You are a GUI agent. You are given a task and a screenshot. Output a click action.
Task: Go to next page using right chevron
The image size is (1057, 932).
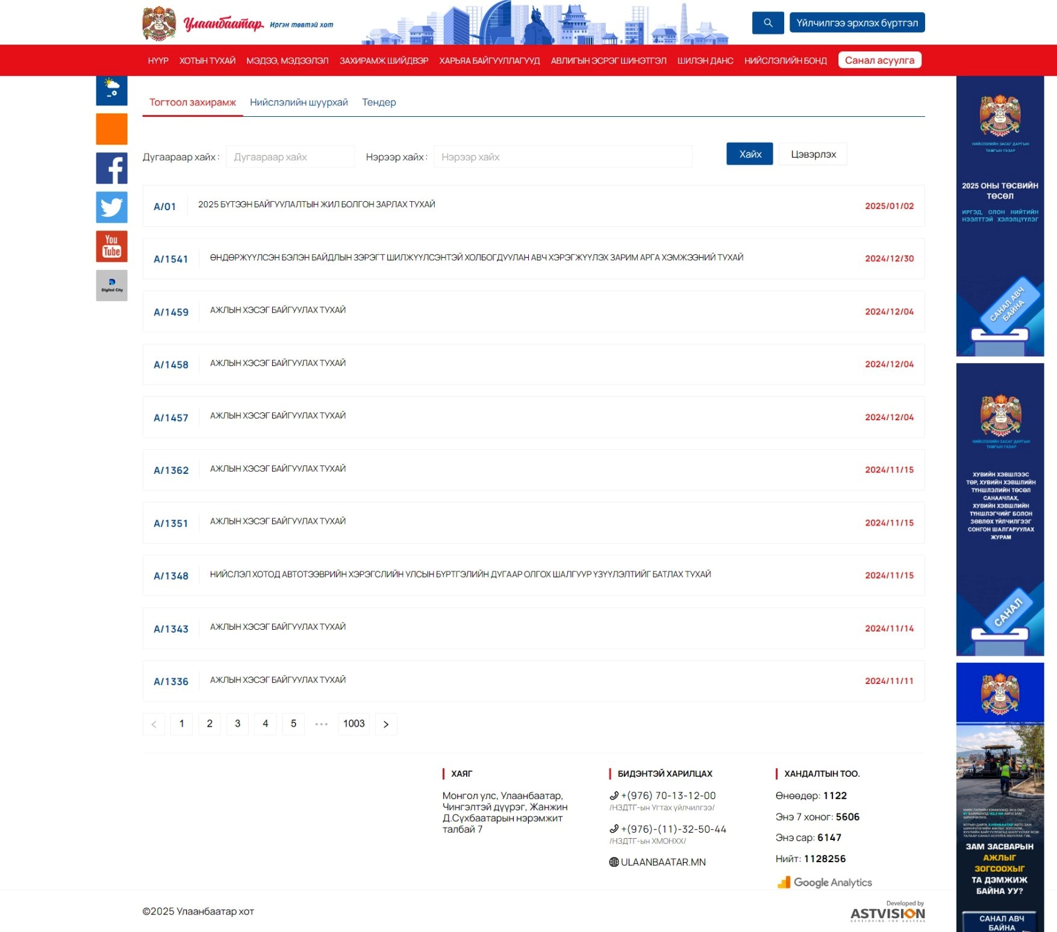point(386,724)
